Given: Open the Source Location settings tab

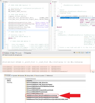Looking at the screenshot, I should [x=39, y=76].
